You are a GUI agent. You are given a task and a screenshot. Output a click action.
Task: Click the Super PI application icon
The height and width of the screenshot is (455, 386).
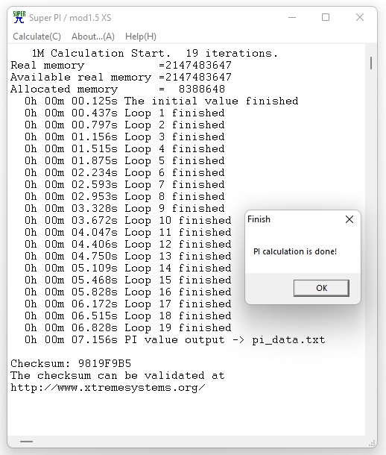tap(19, 17)
